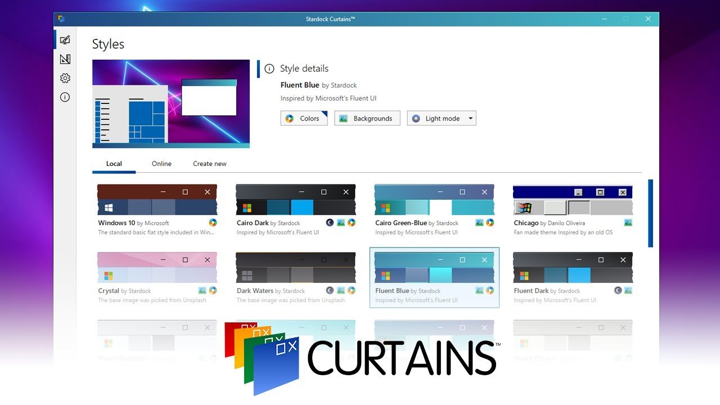Click background image icon on Fluent Dark
This screenshot has width=720, height=405.
[x=628, y=291]
